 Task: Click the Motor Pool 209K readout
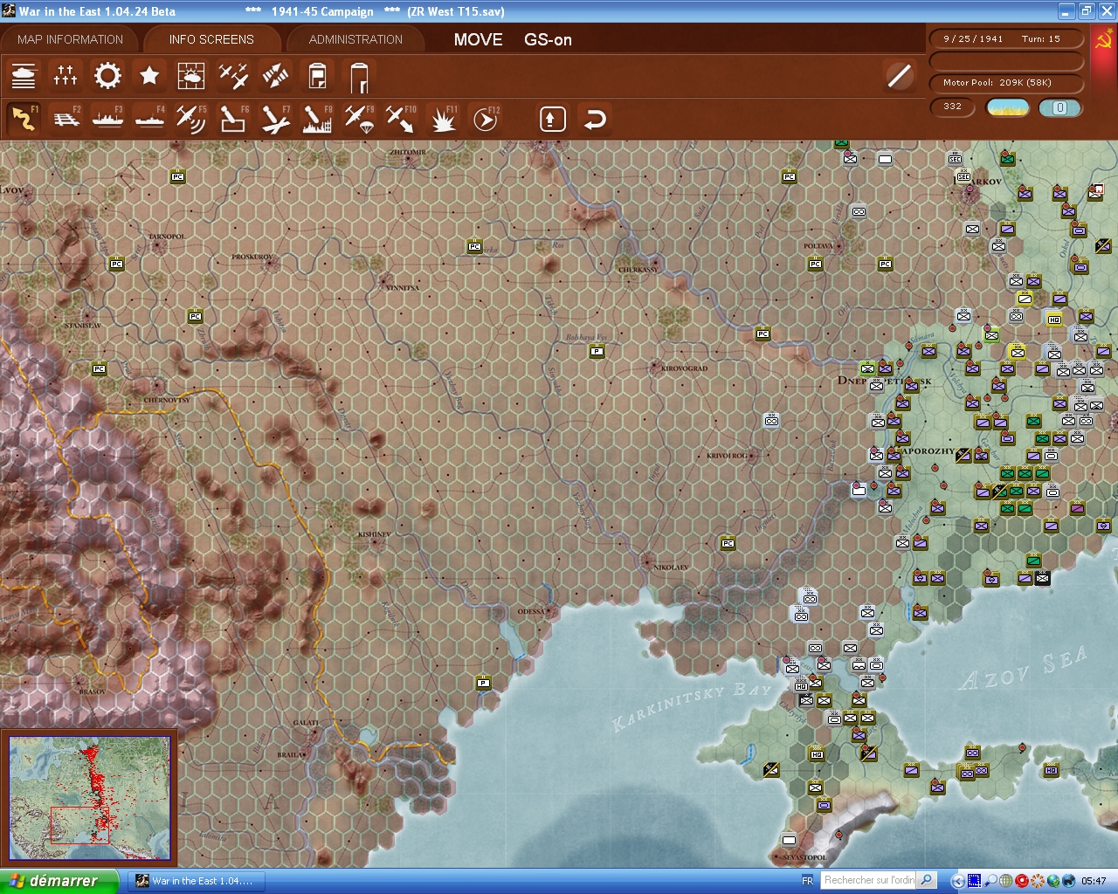click(1006, 83)
